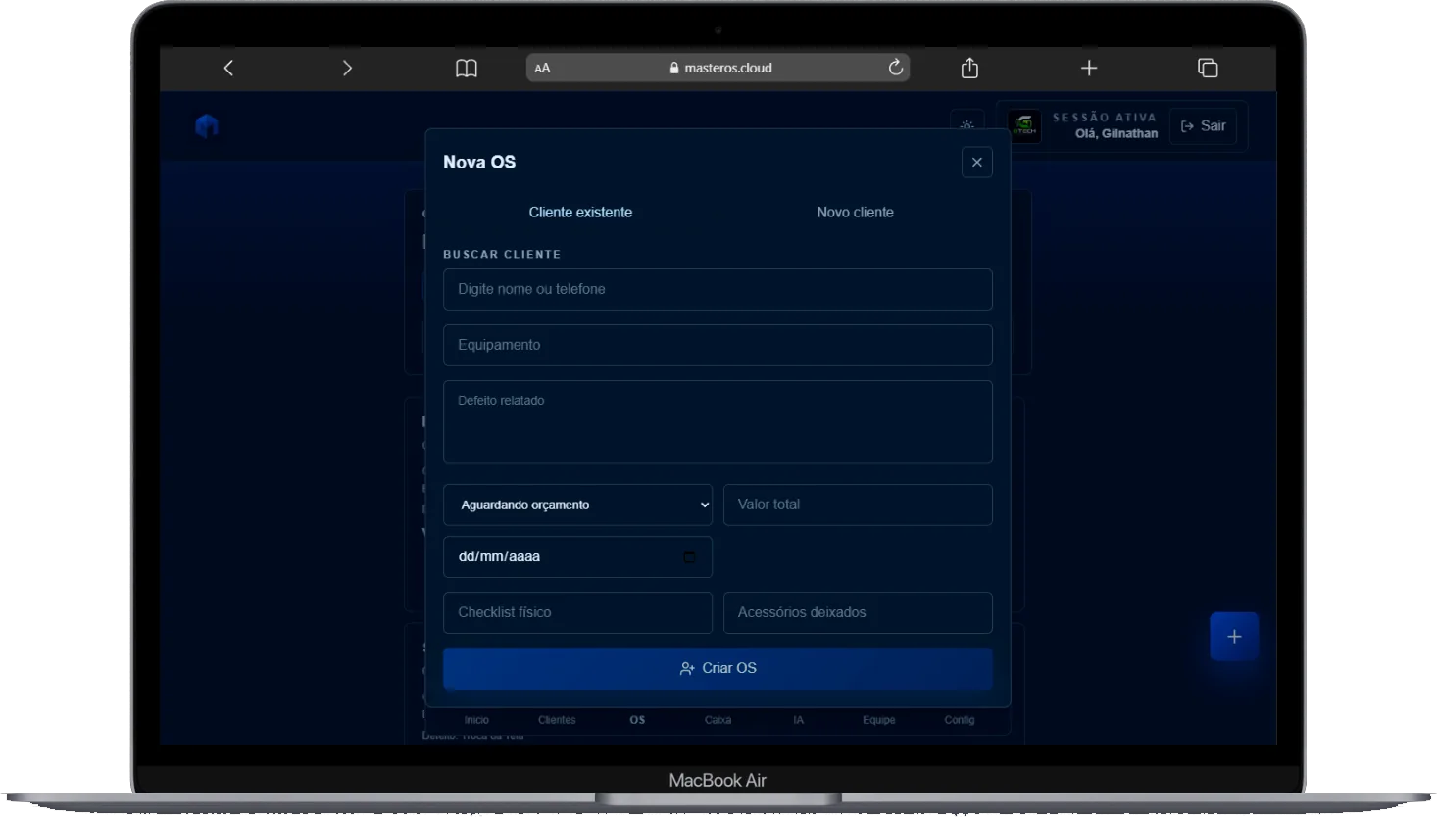Open the Aguardando orçamento status dropdown
This screenshot has width=1437, height=817.
[x=577, y=505]
